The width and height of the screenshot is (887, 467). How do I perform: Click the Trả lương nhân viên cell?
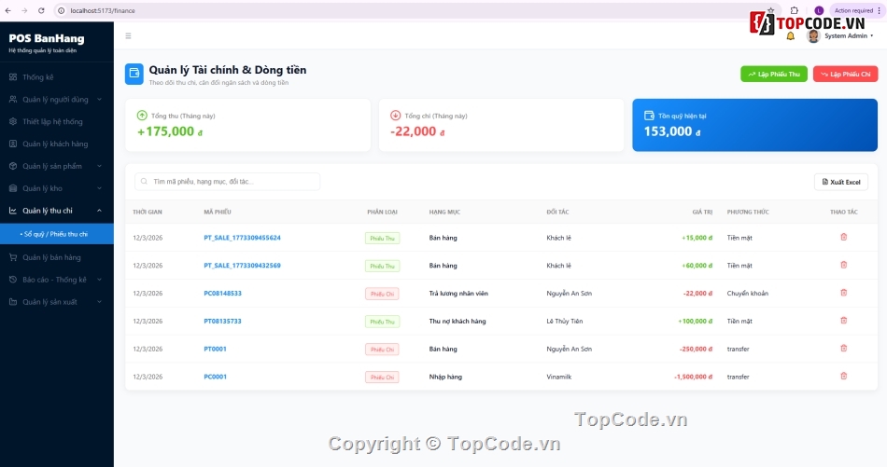[458, 293]
